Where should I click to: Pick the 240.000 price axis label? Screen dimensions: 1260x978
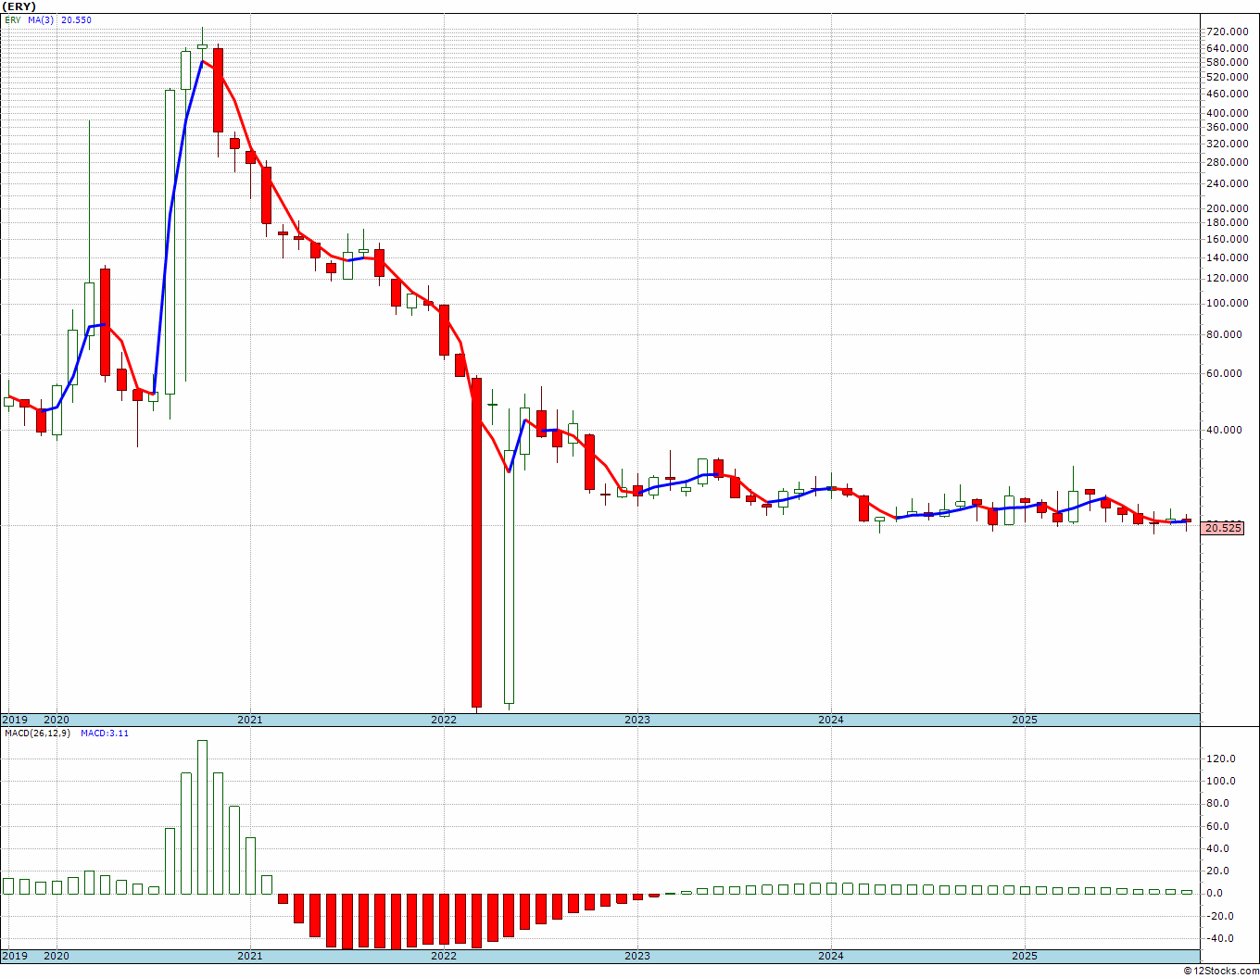1227,184
